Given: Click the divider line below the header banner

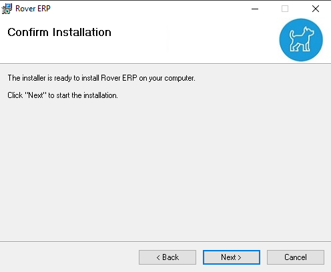Looking at the screenshot, I should [165, 64].
